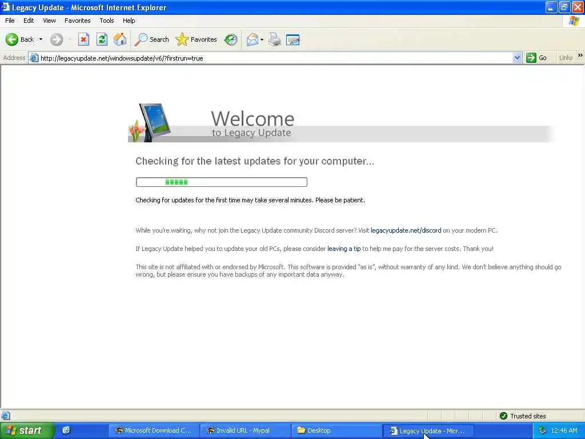
Task: Open the Search pane
Action: click(152, 39)
